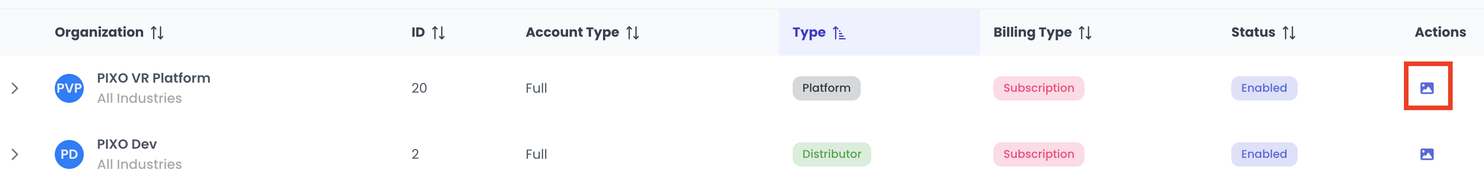Viewport: 1484px width, 190px height.
Task: Sort by Status column arrows
Action: [x=1289, y=33]
